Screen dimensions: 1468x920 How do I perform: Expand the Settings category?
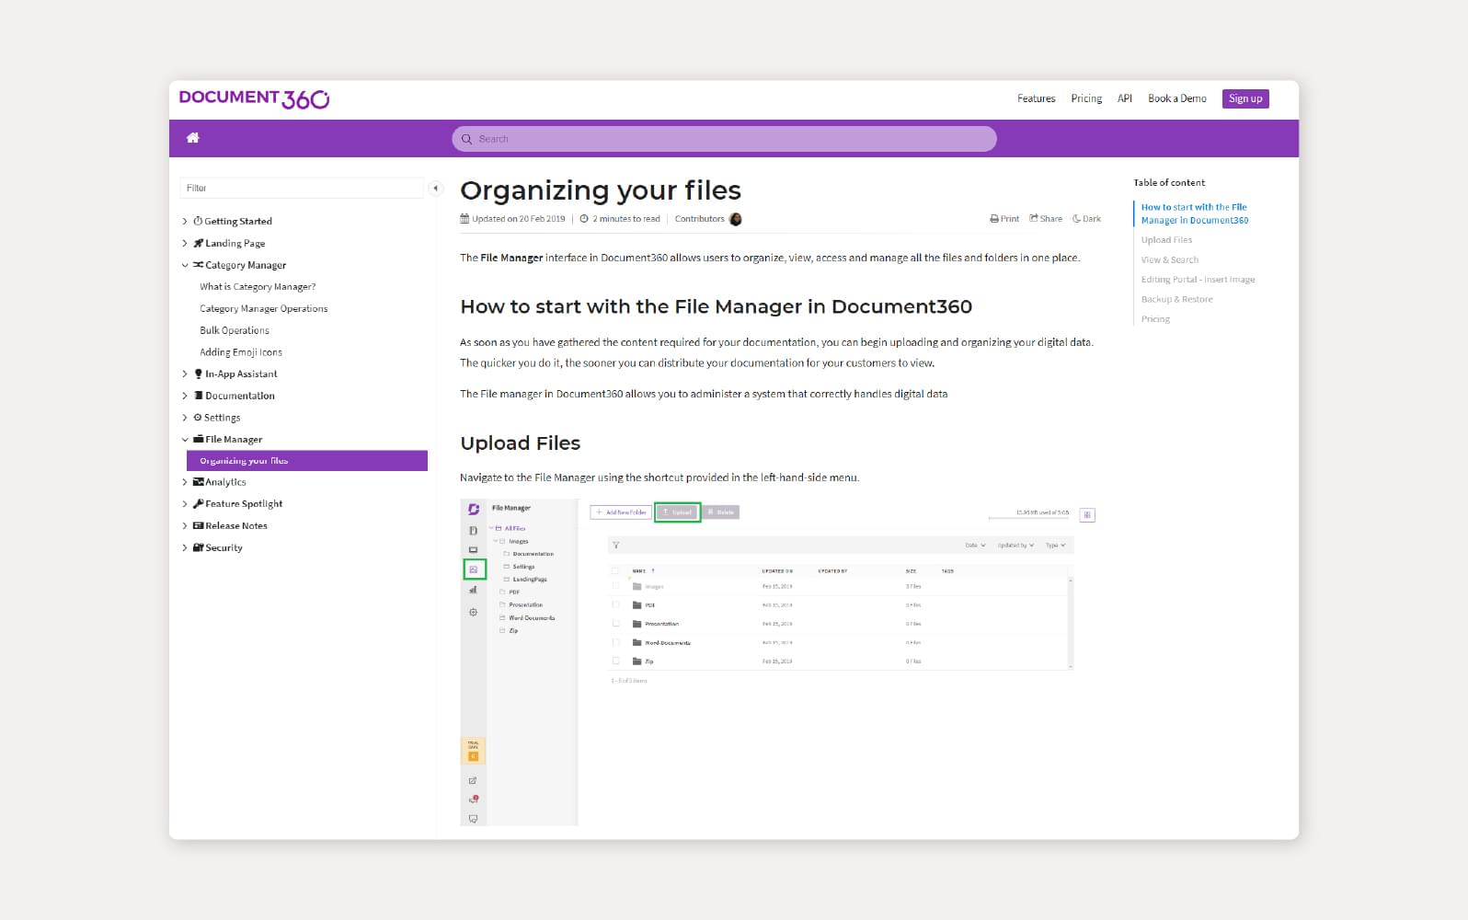(x=185, y=418)
